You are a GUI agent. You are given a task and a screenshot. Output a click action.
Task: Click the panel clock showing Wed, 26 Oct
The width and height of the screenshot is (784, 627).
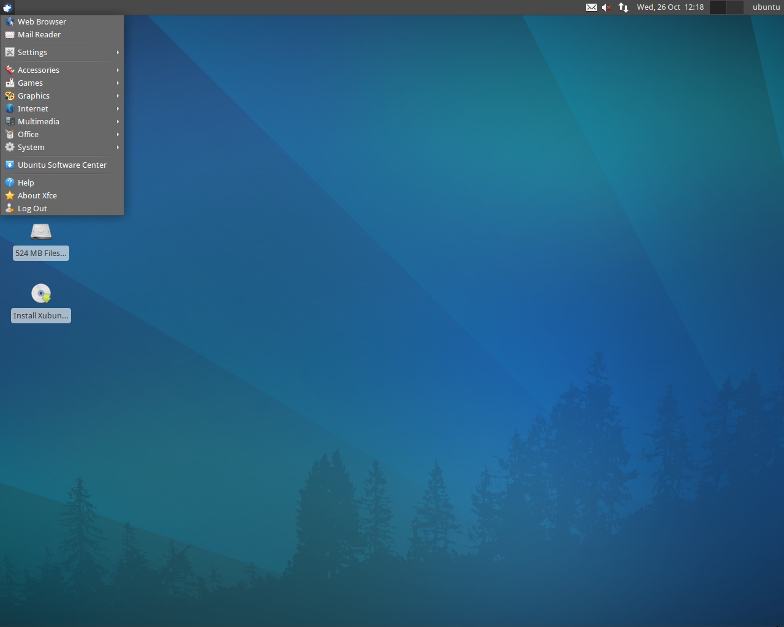click(670, 7)
